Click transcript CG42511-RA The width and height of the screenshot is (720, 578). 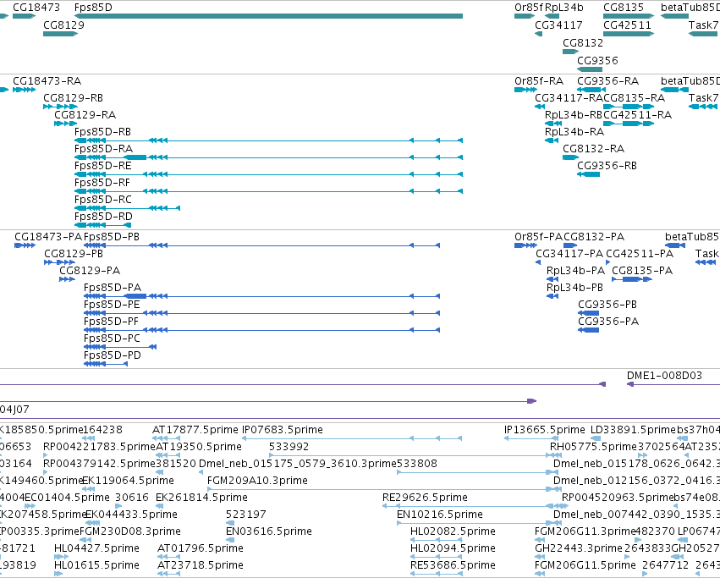(x=637, y=115)
